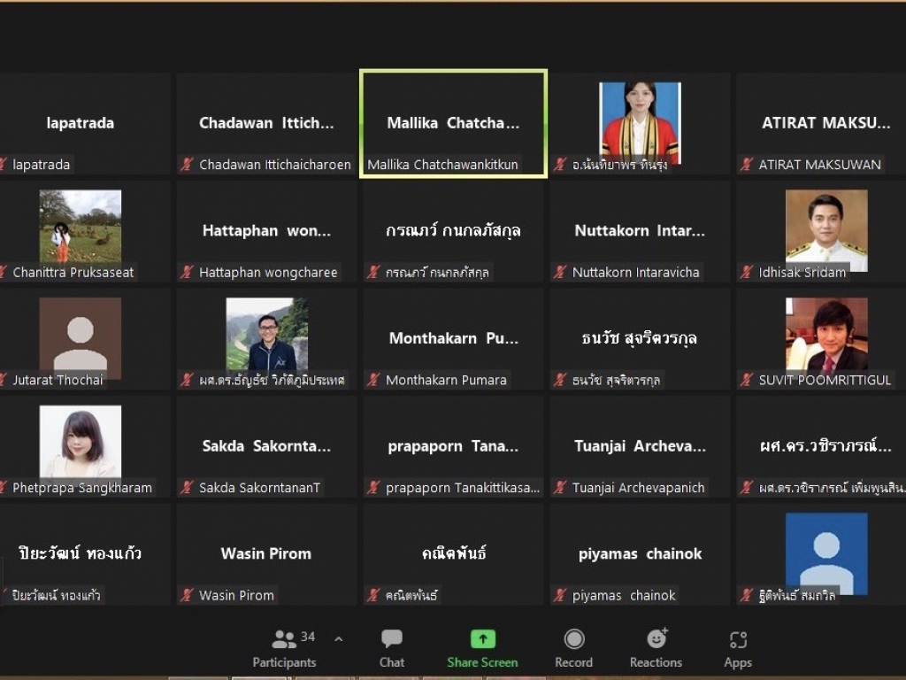Select Idhisak Sridam's profile picture tile

click(826, 230)
